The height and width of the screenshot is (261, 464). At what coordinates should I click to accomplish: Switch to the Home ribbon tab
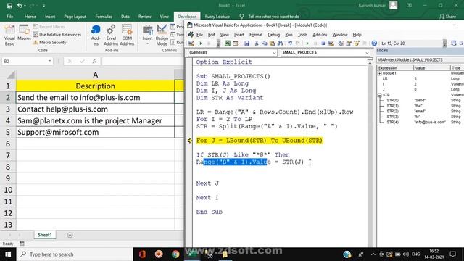[x=30, y=17]
